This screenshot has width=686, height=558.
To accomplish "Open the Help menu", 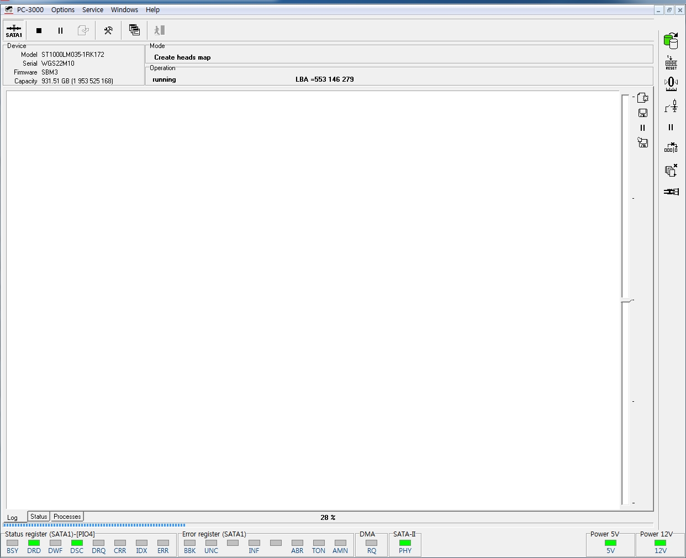I will click(x=152, y=10).
